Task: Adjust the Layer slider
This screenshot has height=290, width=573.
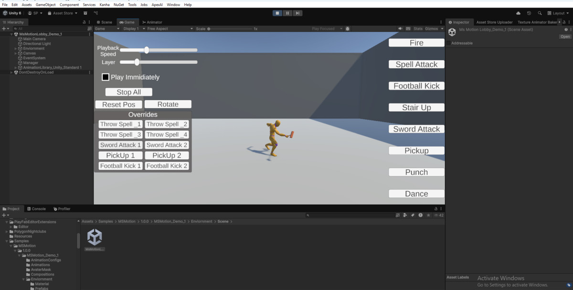Action: coord(159,62)
